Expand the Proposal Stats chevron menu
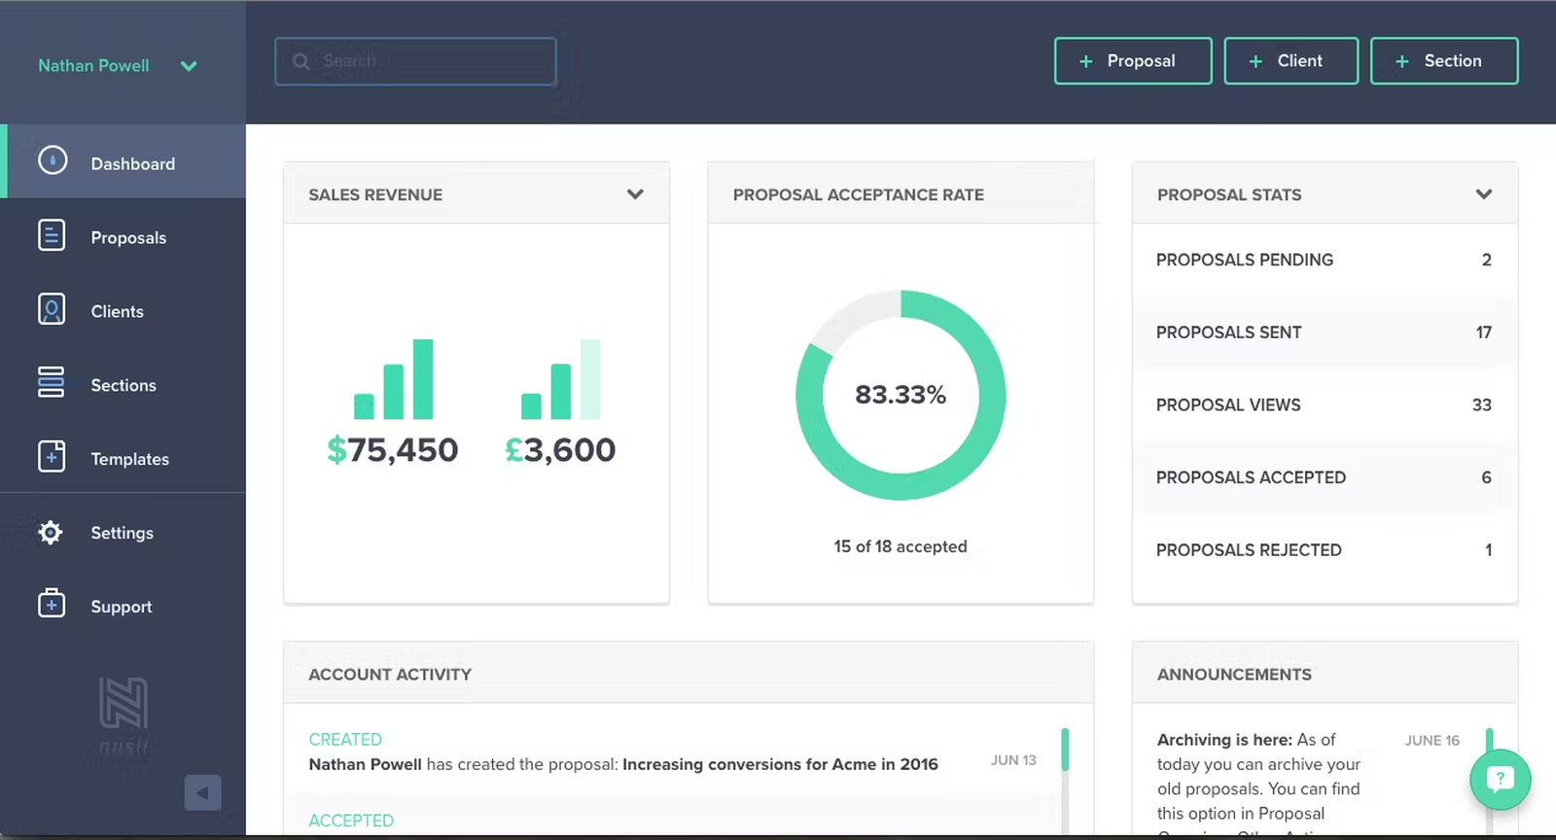Image resolution: width=1556 pixels, height=840 pixels. (1483, 194)
